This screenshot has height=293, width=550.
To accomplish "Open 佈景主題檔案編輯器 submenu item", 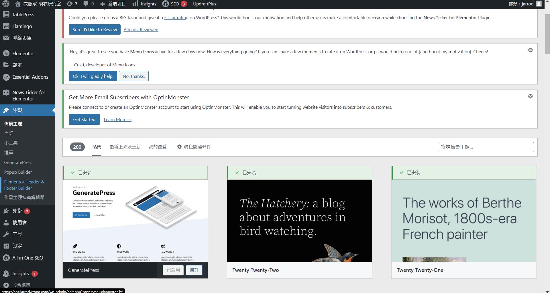I will [24, 197].
